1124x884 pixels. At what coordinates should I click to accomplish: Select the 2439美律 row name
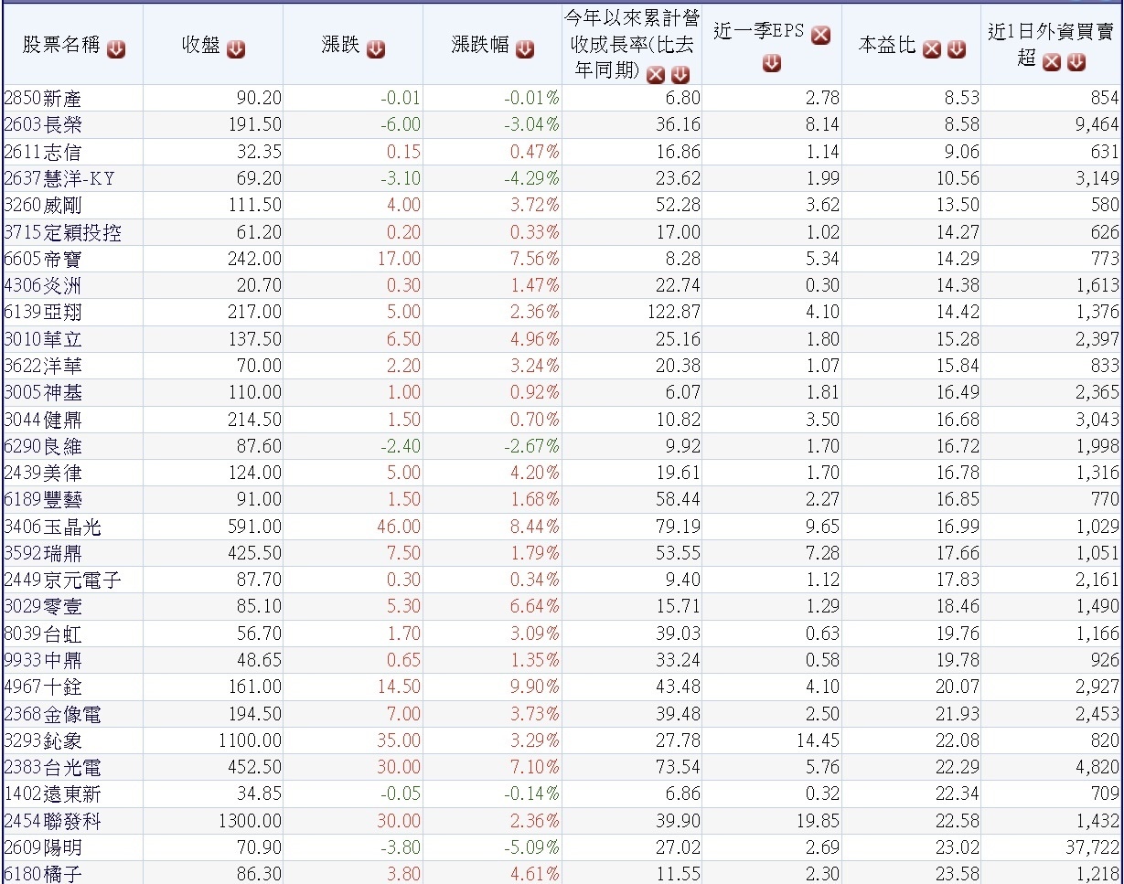coord(42,474)
